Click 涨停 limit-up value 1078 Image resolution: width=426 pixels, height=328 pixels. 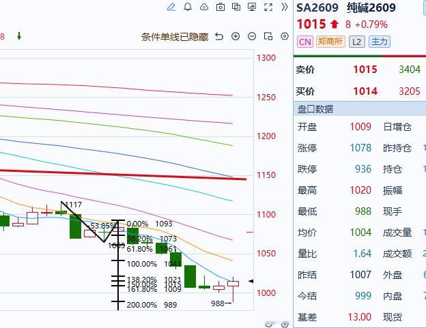(x=360, y=148)
